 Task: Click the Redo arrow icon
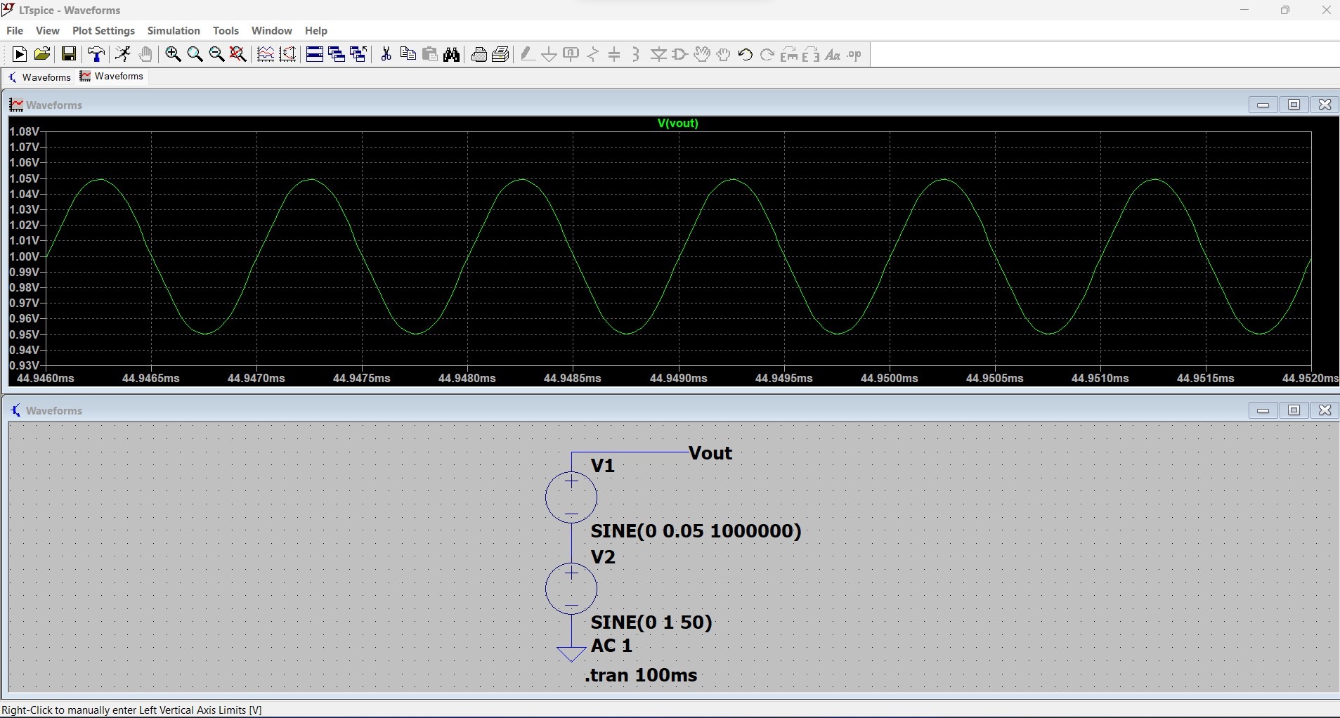click(x=767, y=55)
